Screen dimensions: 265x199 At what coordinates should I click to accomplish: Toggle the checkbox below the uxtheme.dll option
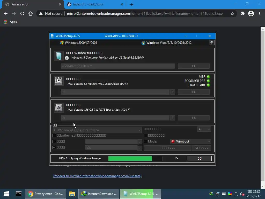[x=54, y=141]
